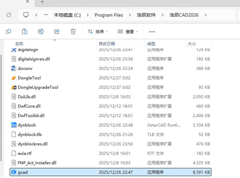Select file name dynblock.tlb
This screenshot has height=178, width=240.
click(30, 134)
